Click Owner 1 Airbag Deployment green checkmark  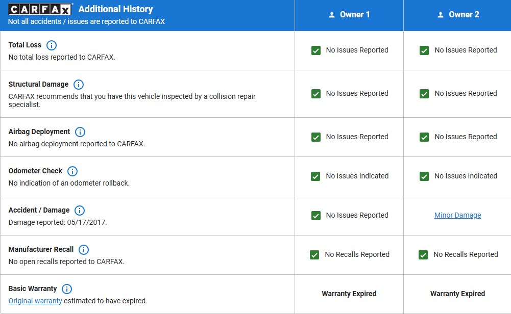[316, 137]
